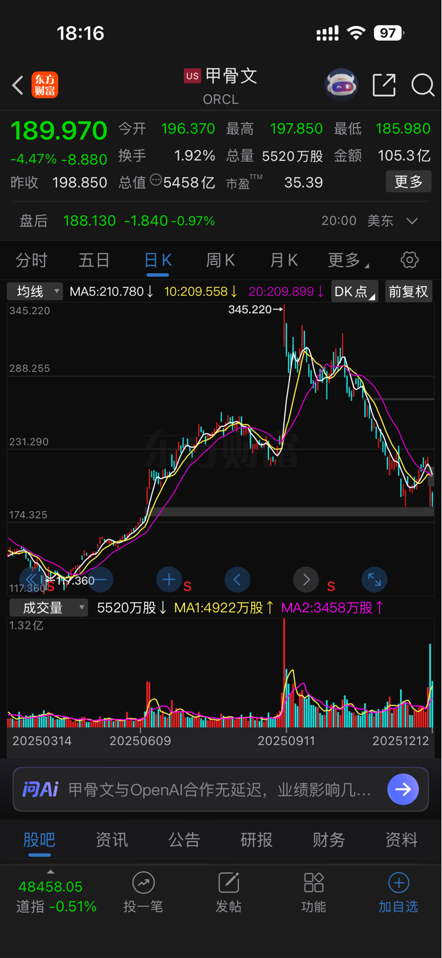This screenshot has width=442, height=958.
Task: Open chart settings gear icon
Action: click(410, 259)
